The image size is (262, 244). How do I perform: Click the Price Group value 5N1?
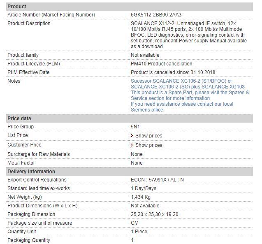[x=135, y=127]
